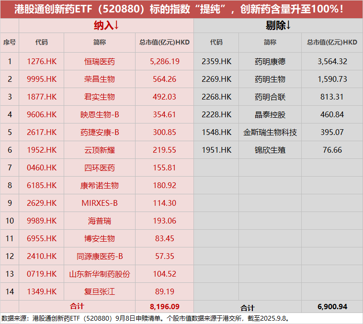
Task: Click removed value 3,564.32
Action: pyautogui.click(x=332, y=61)
